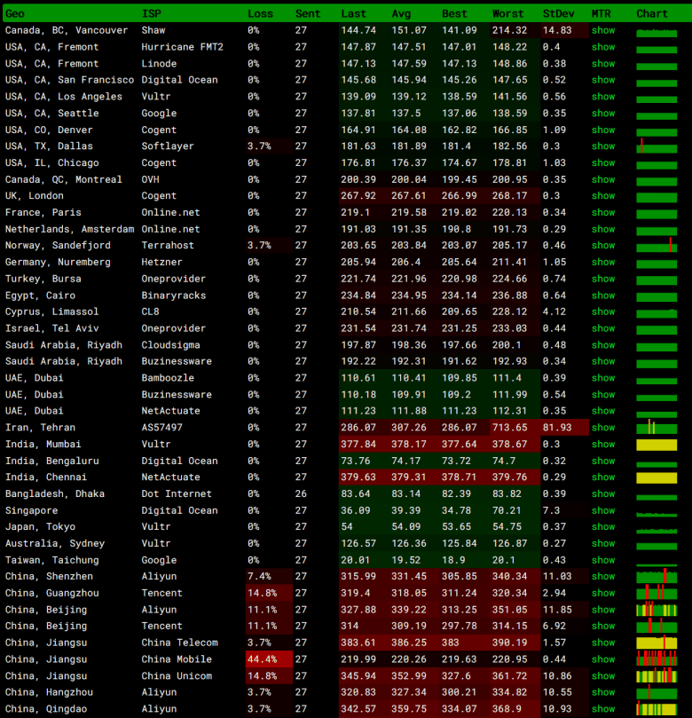
Task: Click the Avg column header
Action: [x=401, y=13]
